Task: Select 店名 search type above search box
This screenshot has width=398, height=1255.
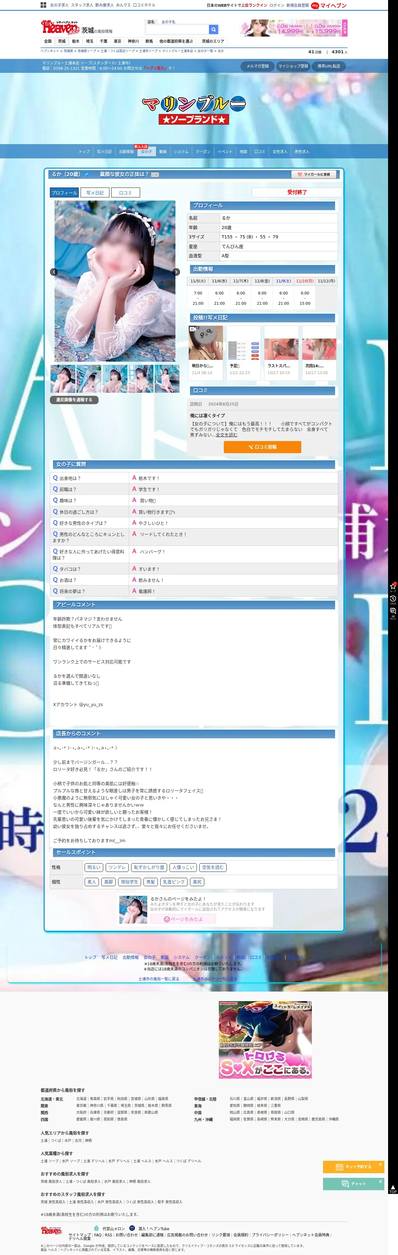Action: [x=151, y=22]
